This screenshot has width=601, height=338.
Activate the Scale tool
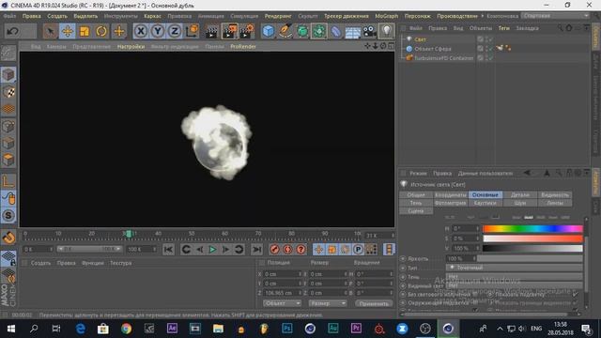pos(85,31)
